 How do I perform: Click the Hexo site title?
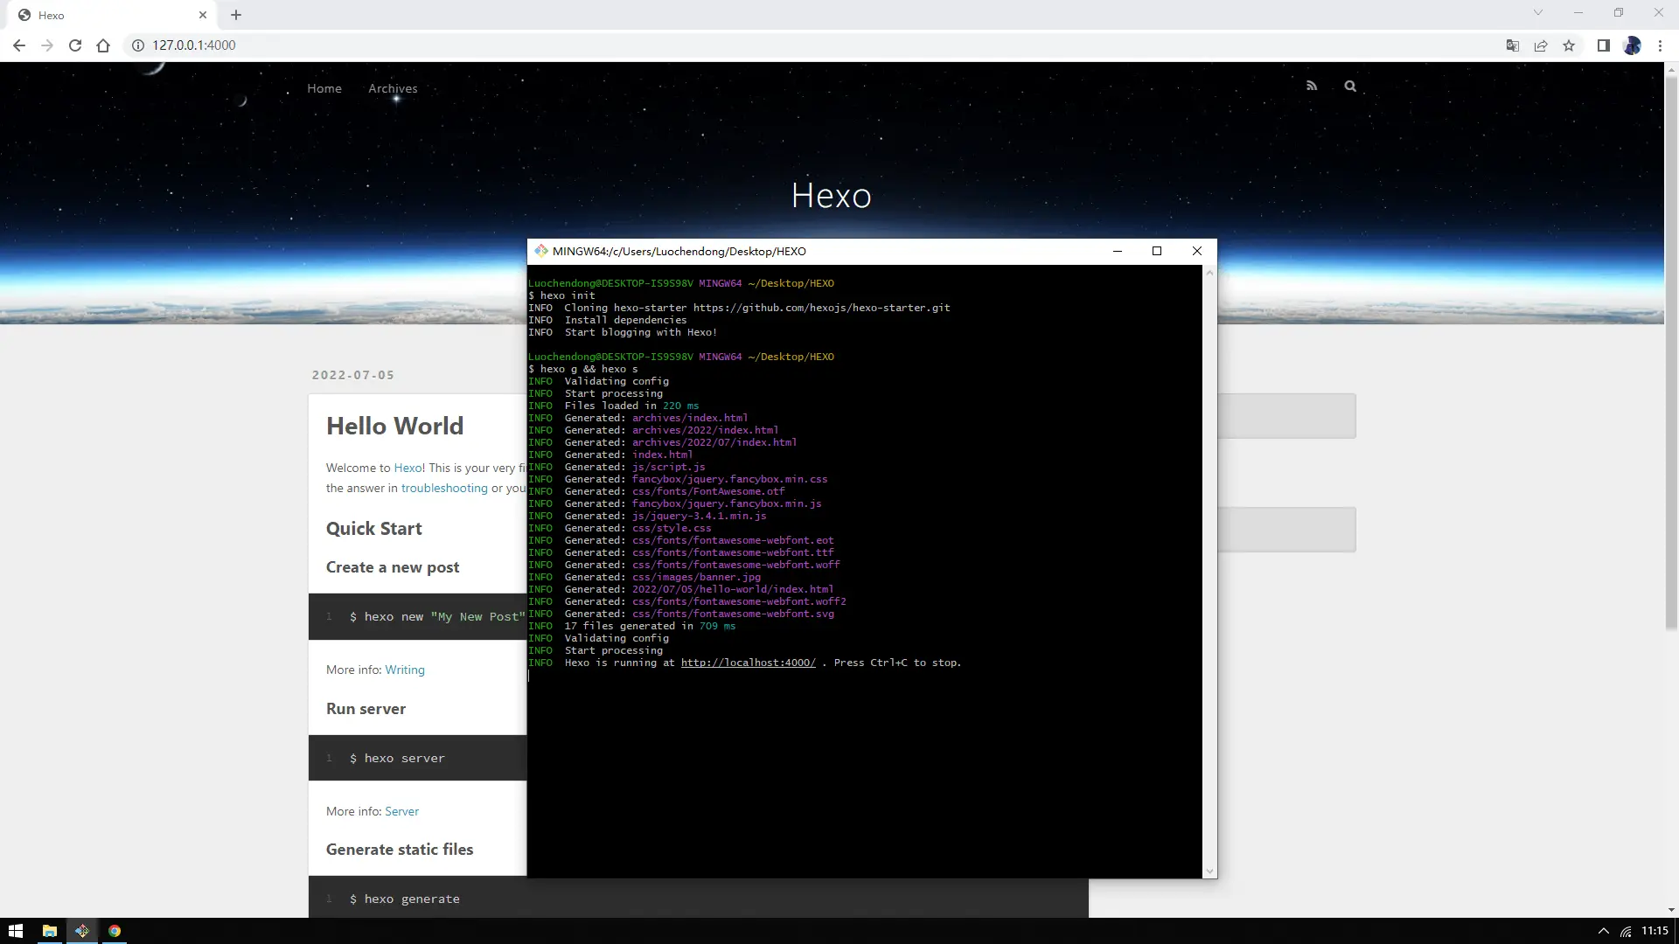(832, 196)
